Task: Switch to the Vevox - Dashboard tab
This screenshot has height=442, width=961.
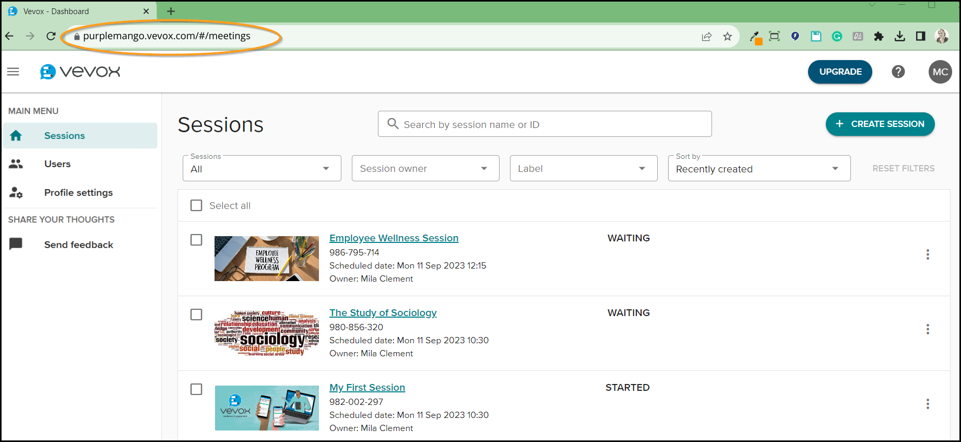Action: click(78, 11)
